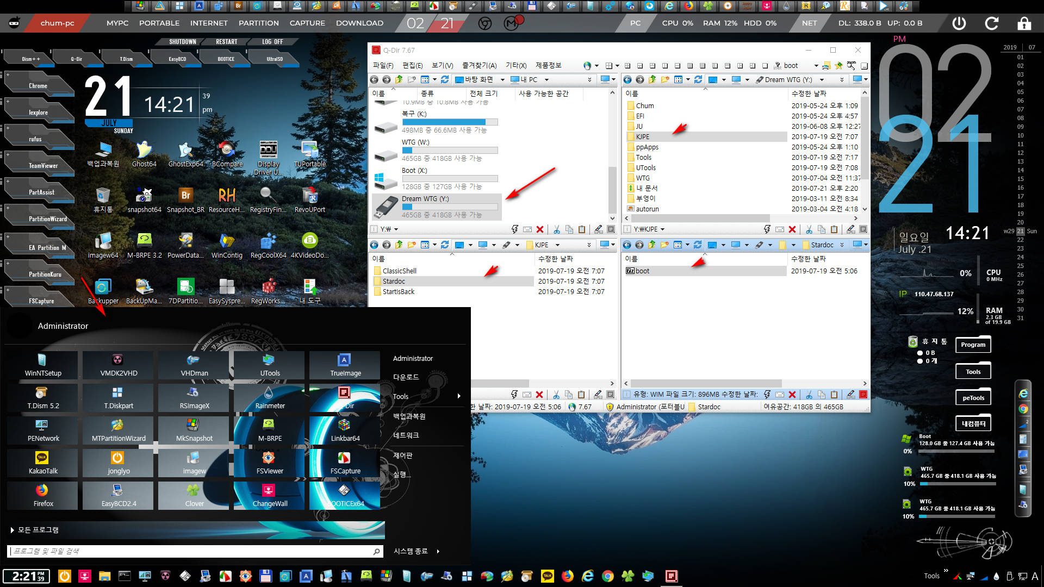The image size is (1044, 587).
Task: Click paste icon in Y:₩ pane status bar
Action: [x=582, y=229]
